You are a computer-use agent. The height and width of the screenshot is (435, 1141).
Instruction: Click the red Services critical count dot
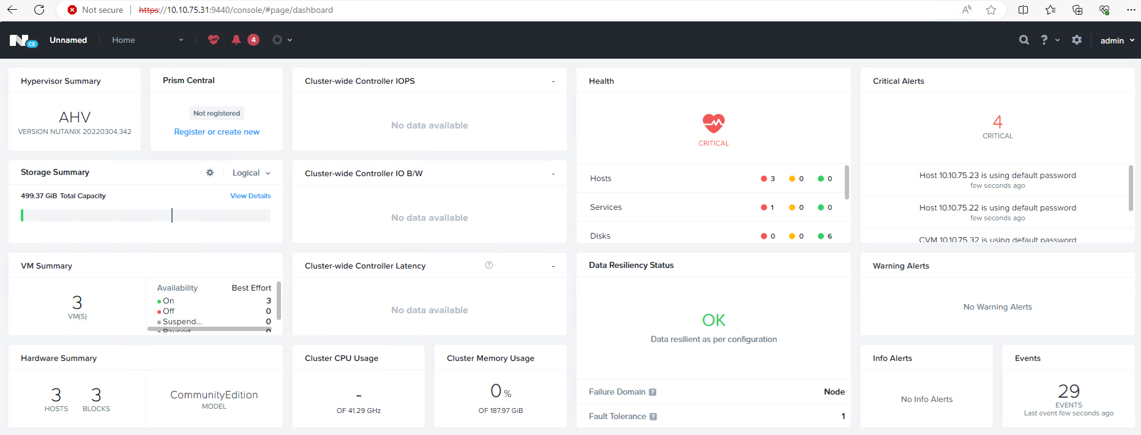pyautogui.click(x=764, y=207)
